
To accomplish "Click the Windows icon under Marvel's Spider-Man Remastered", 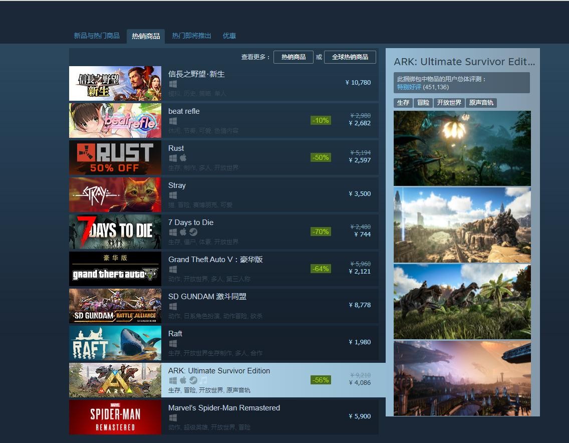I will click(x=173, y=417).
